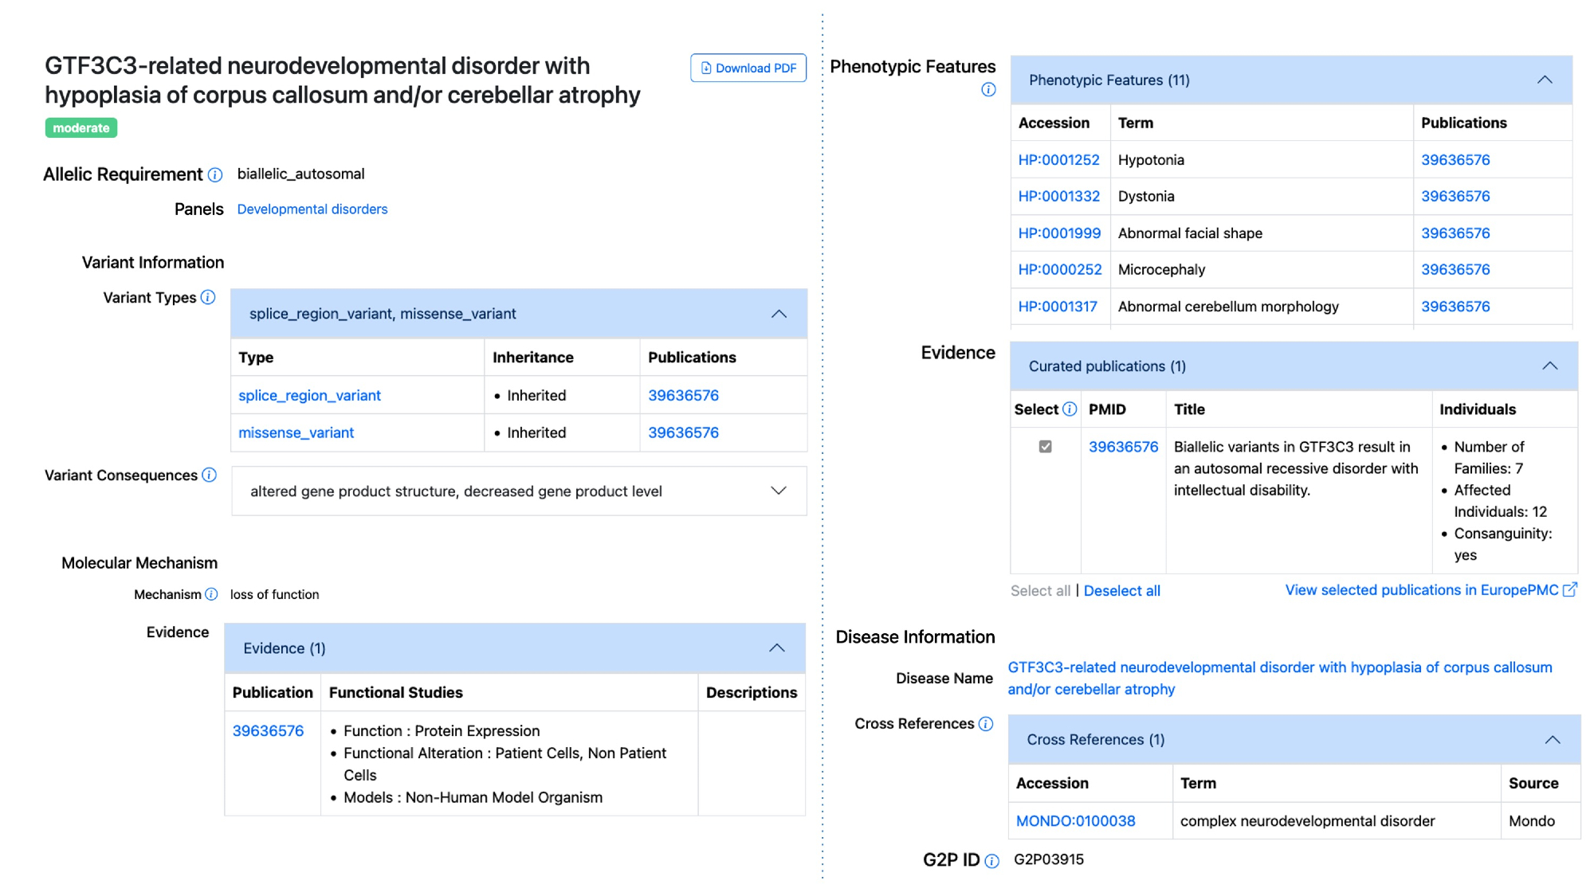Download the record as PDF

748,68
